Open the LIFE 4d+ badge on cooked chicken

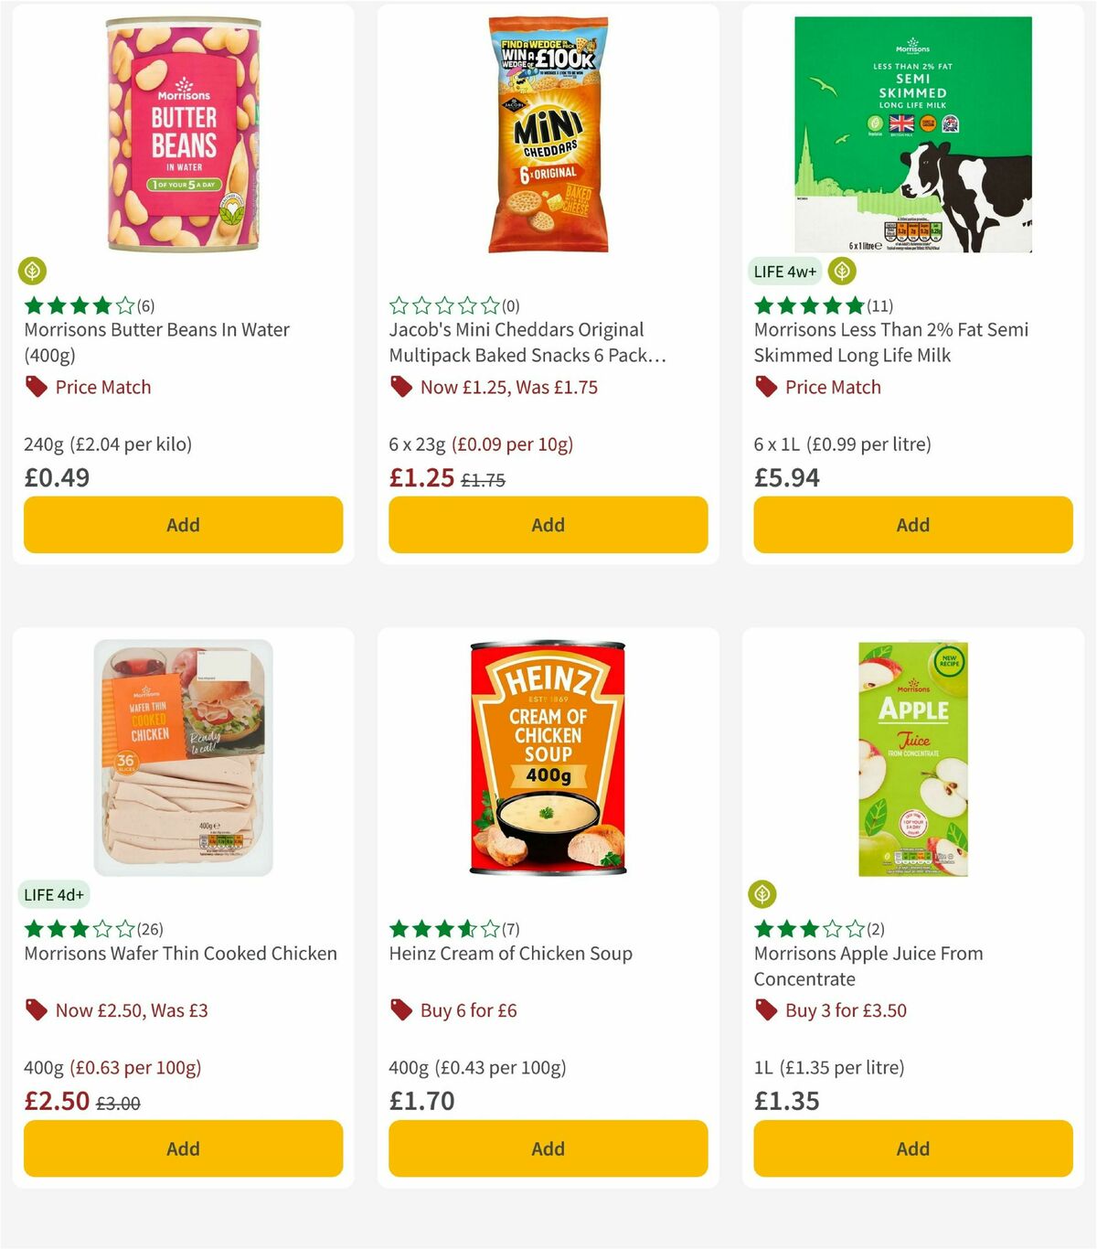(54, 895)
